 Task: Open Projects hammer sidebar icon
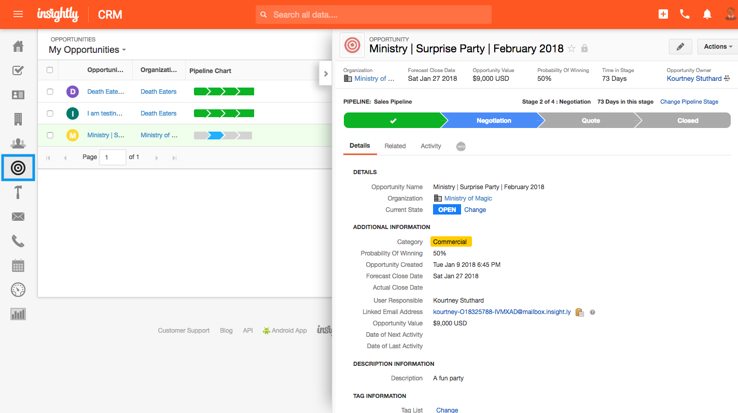[x=18, y=192]
